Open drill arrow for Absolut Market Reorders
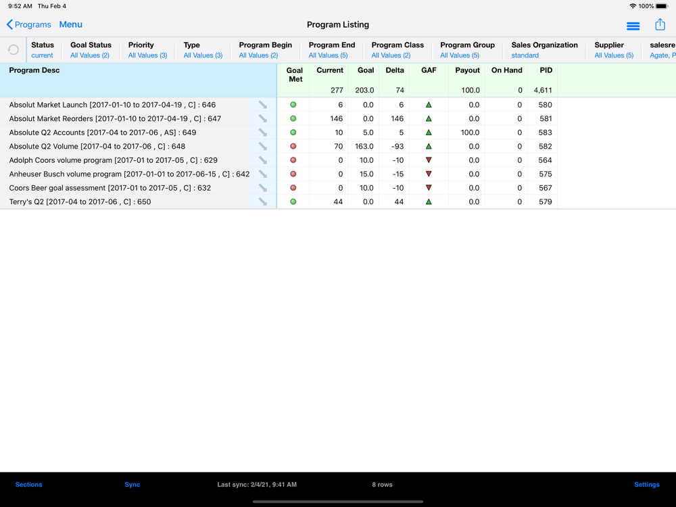The height and width of the screenshot is (507, 676). click(x=263, y=118)
